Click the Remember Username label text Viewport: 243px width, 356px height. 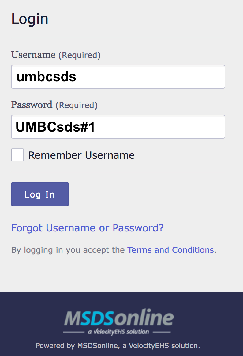coord(81,155)
